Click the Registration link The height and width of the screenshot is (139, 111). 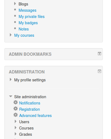tap(30, 109)
